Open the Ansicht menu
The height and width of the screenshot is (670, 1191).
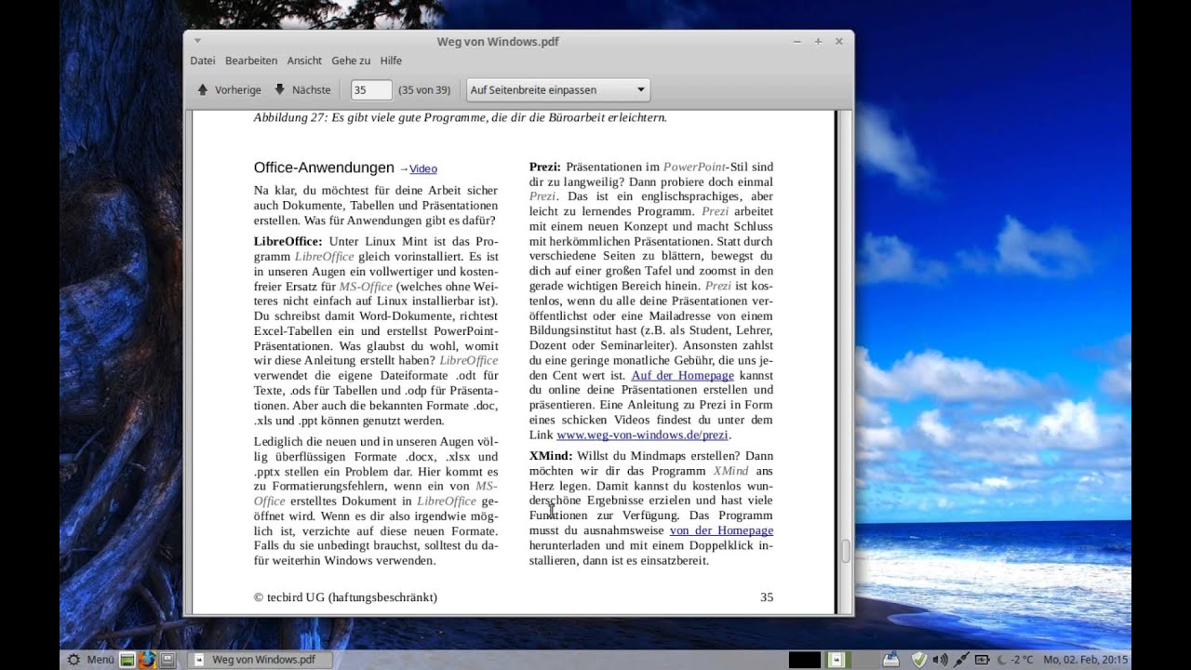click(304, 60)
